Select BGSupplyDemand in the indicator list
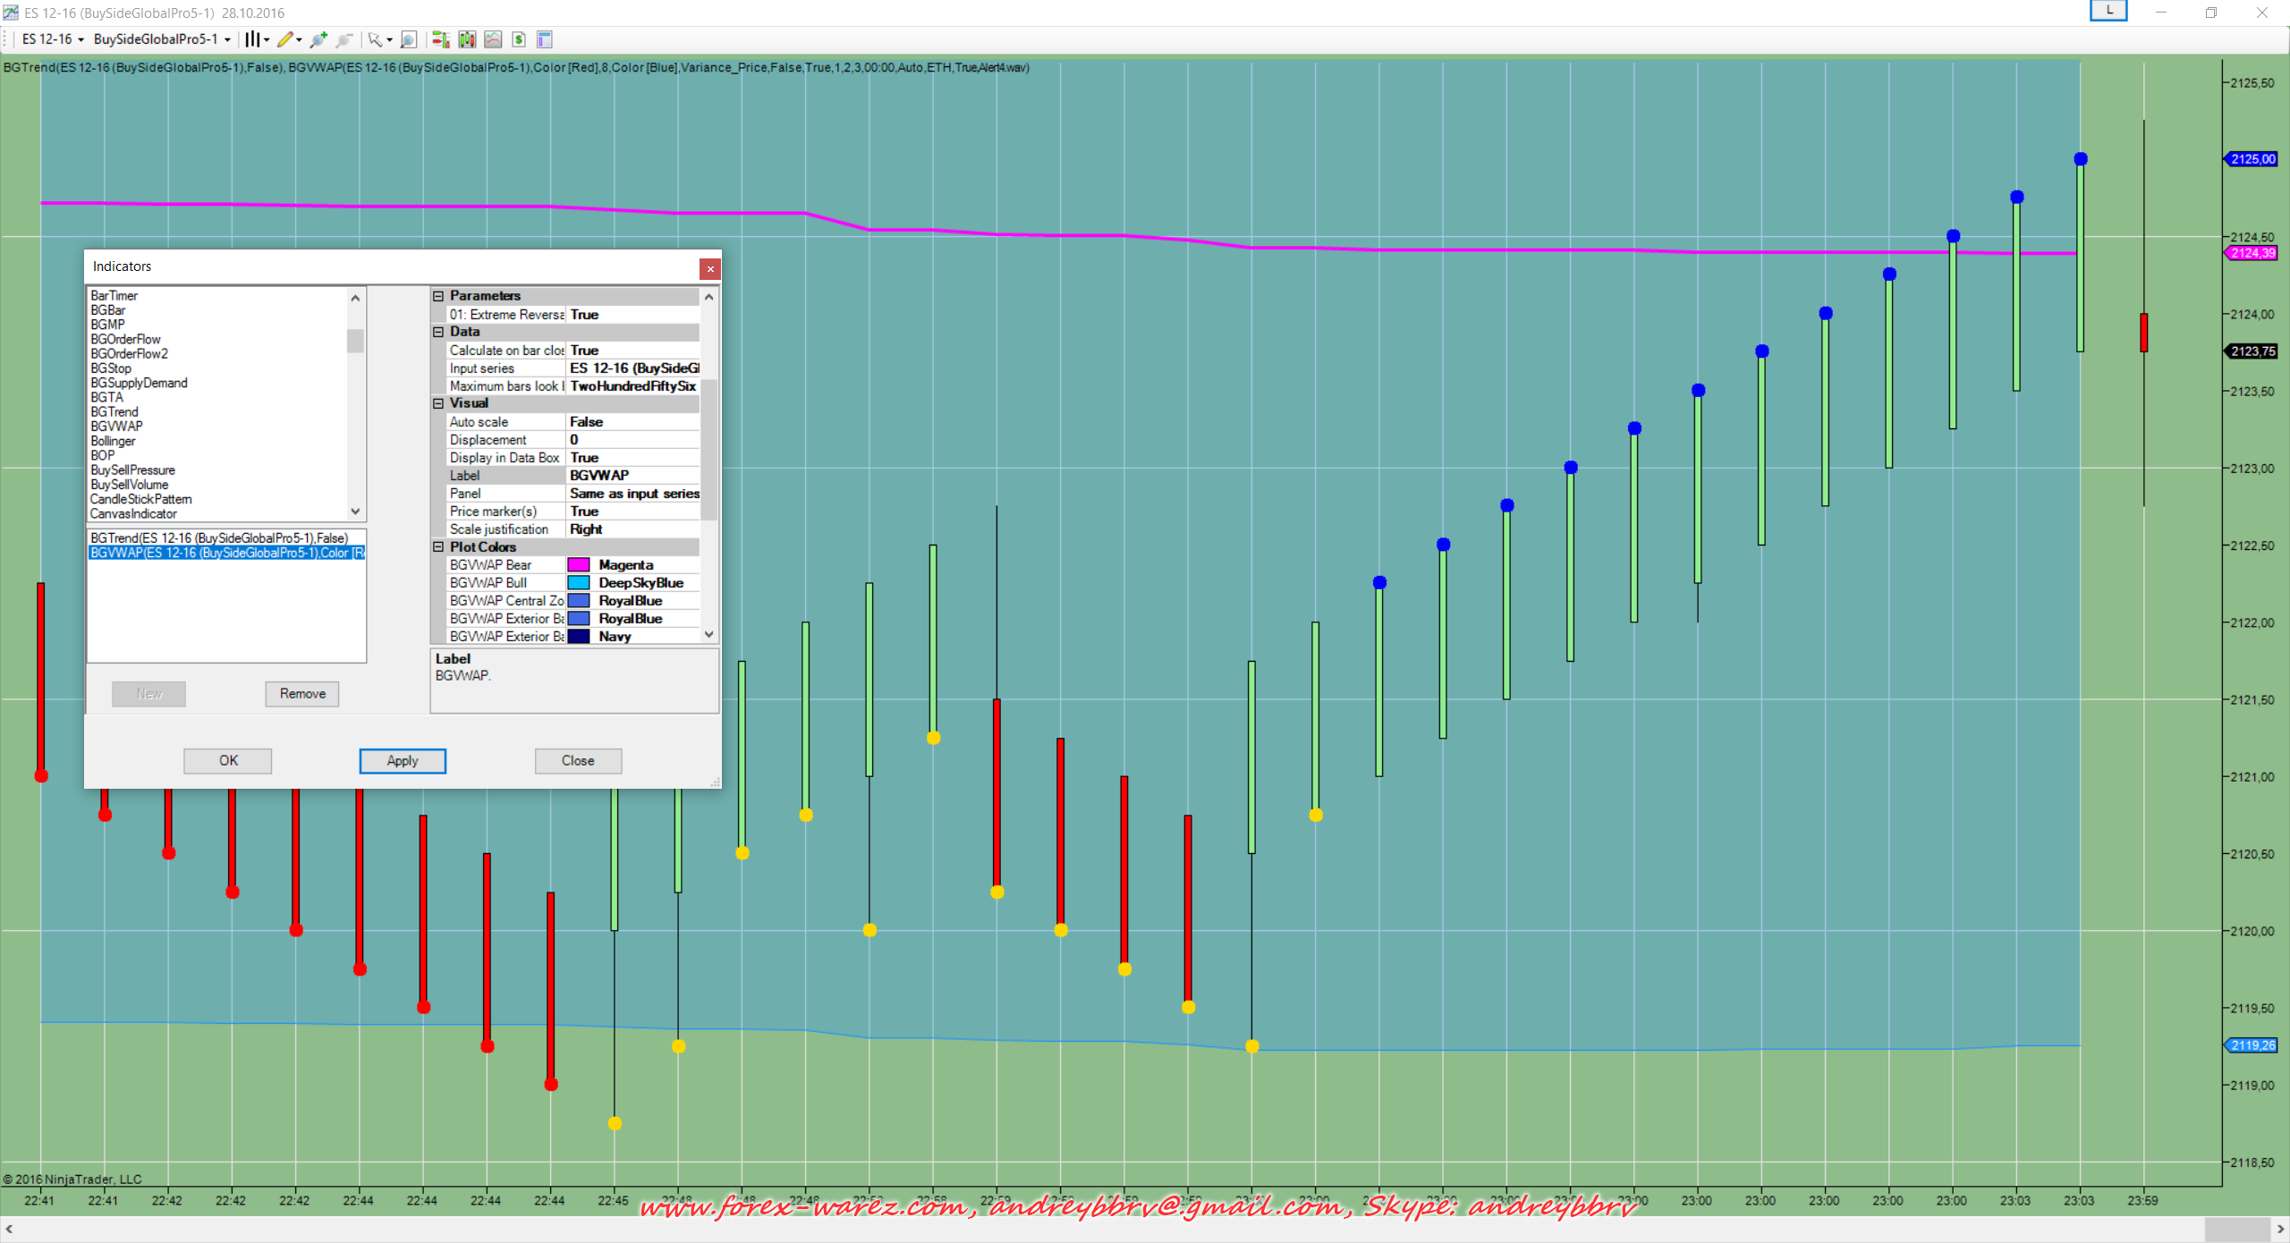This screenshot has width=2290, height=1243. tap(139, 383)
